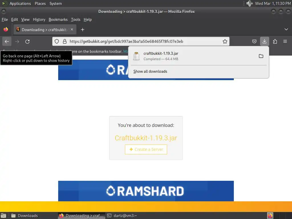
Task: Open the Places menu
Action: tap(40, 3)
